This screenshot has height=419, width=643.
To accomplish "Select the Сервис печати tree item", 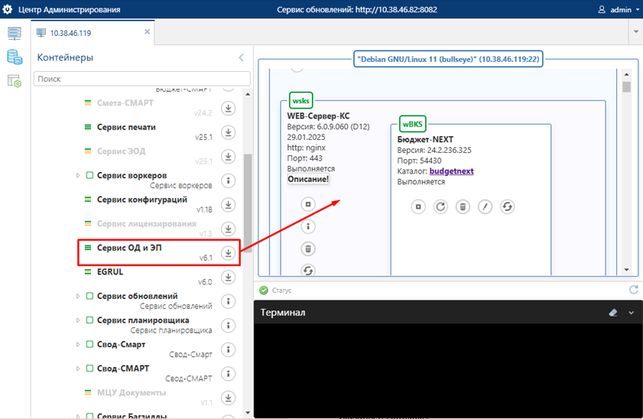I will [x=126, y=127].
